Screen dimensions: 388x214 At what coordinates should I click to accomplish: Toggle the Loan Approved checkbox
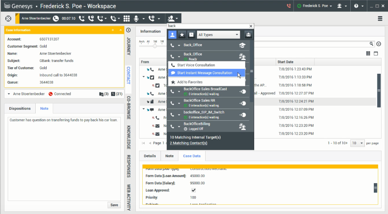(x=193, y=190)
